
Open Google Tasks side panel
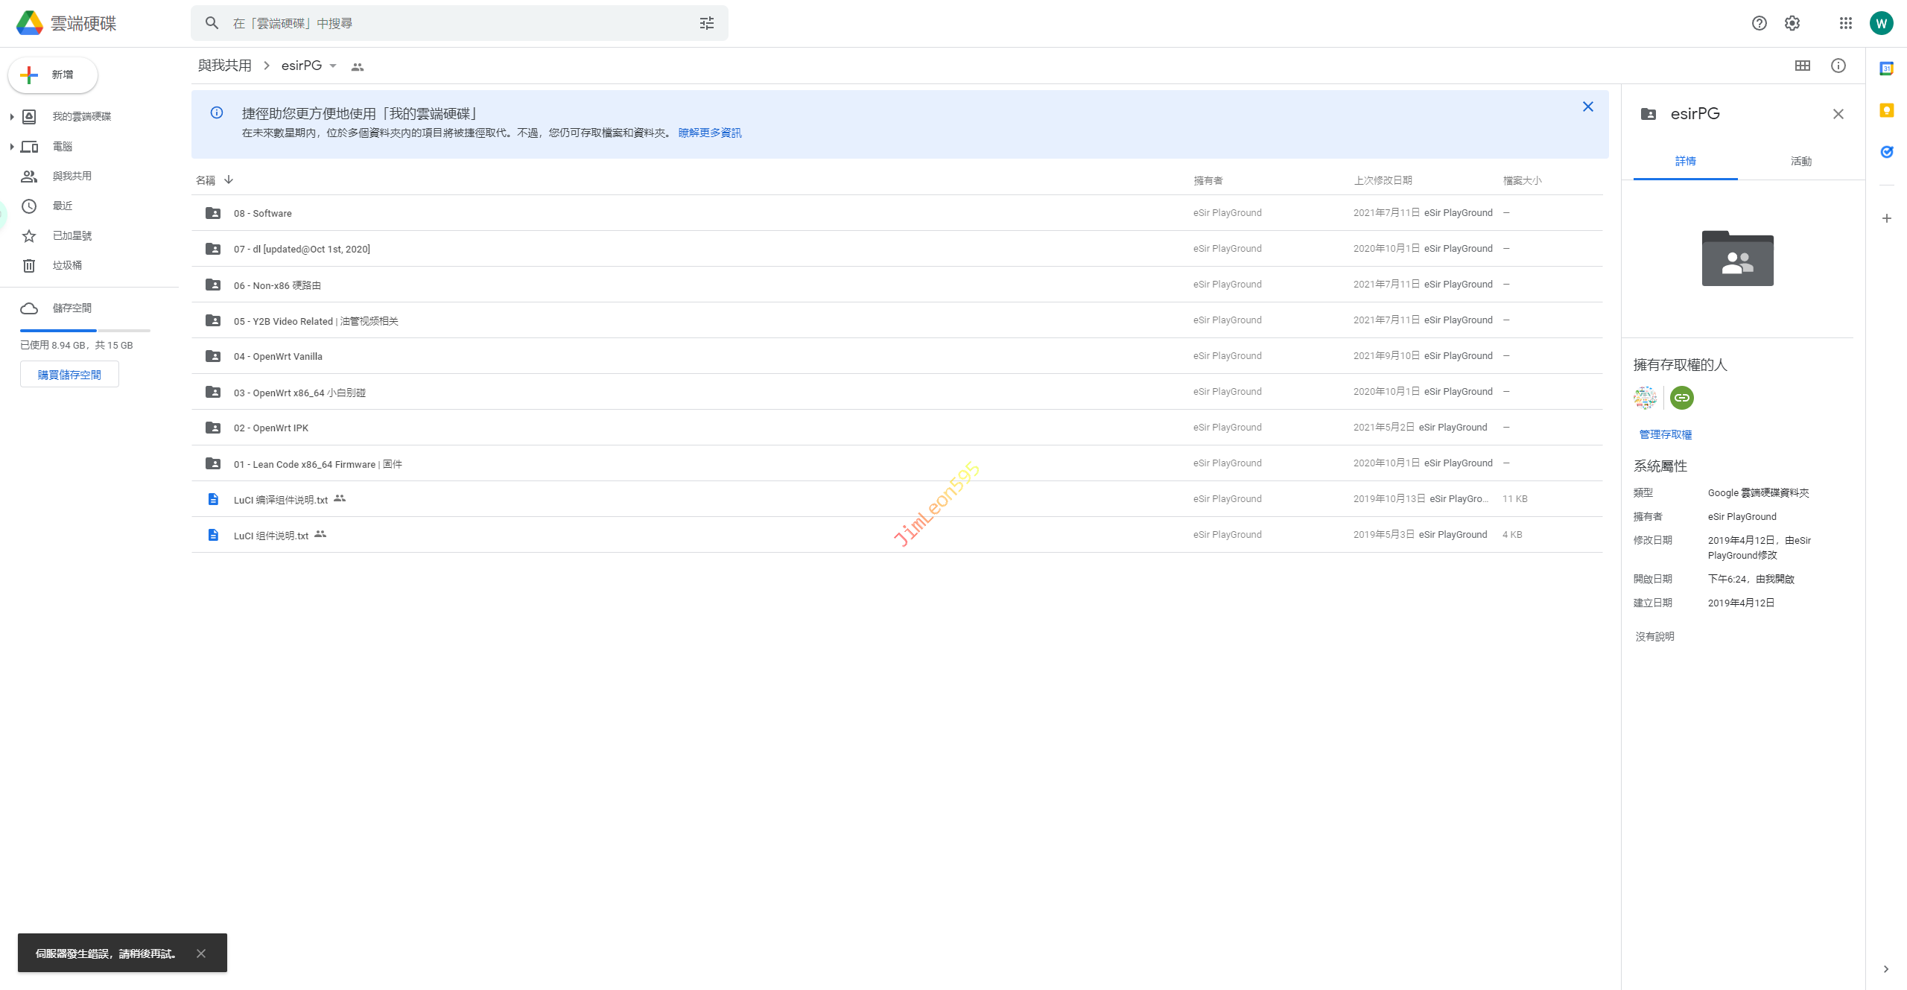coord(1886,152)
